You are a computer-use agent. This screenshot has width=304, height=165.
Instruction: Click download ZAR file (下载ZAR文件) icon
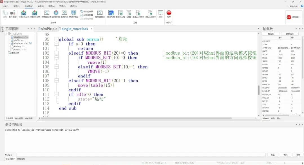(x=150, y=14)
